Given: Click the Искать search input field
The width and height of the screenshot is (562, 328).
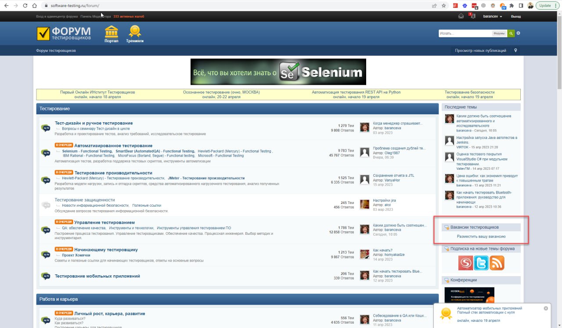Looking at the screenshot, I should 465,33.
